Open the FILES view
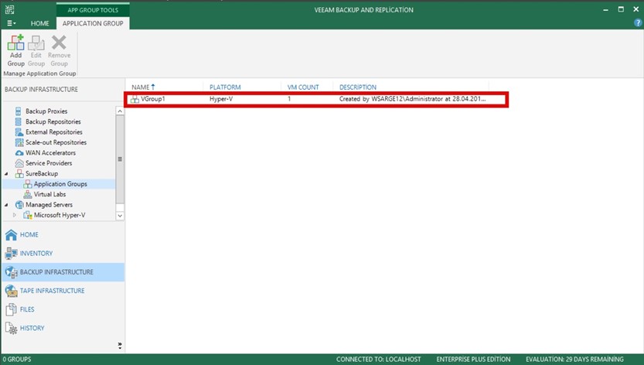The height and width of the screenshot is (365, 644). point(27,309)
